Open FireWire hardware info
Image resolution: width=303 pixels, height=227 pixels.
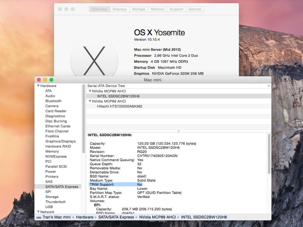tap(52, 136)
